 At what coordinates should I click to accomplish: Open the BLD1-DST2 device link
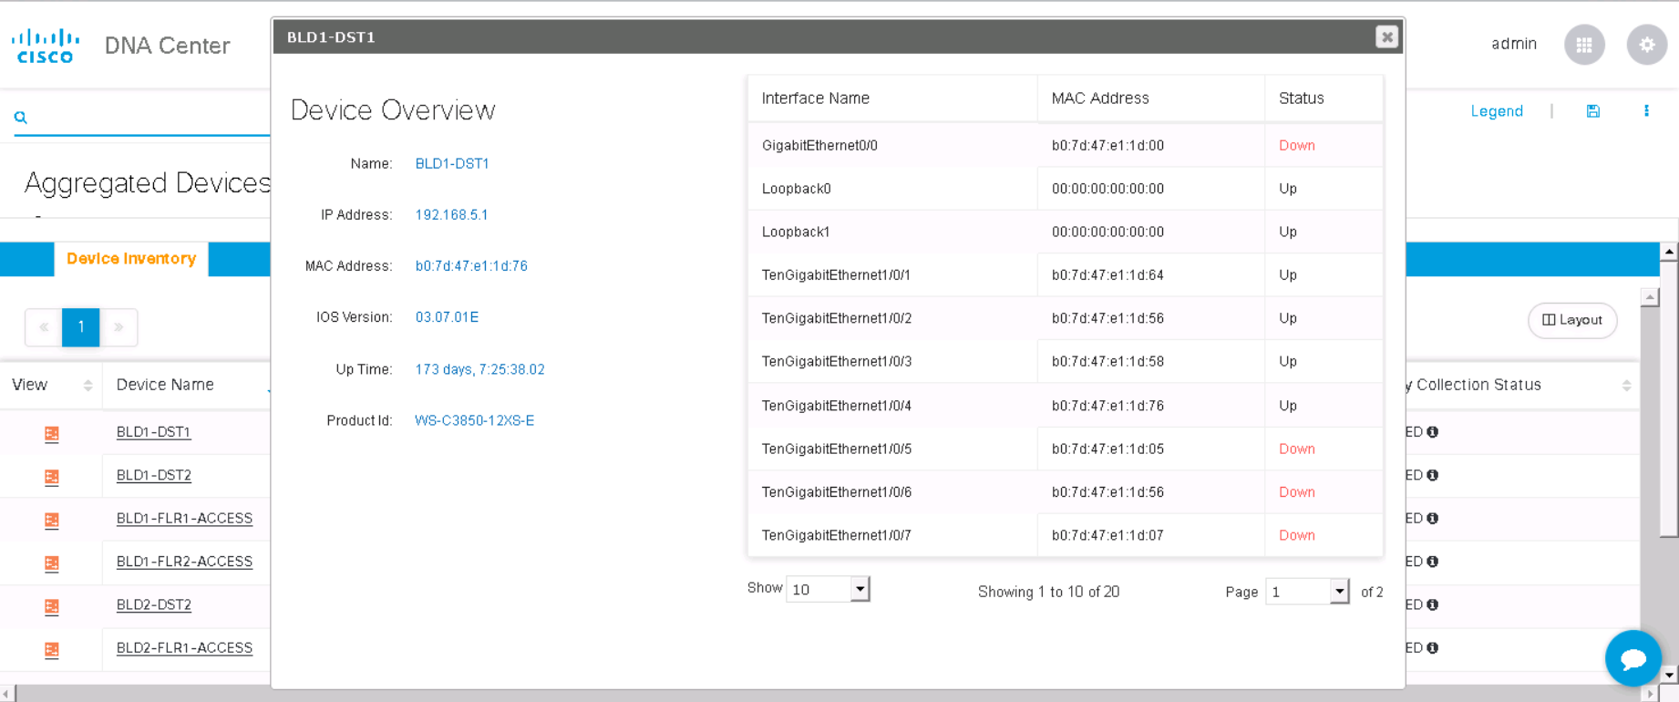[153, 475]
